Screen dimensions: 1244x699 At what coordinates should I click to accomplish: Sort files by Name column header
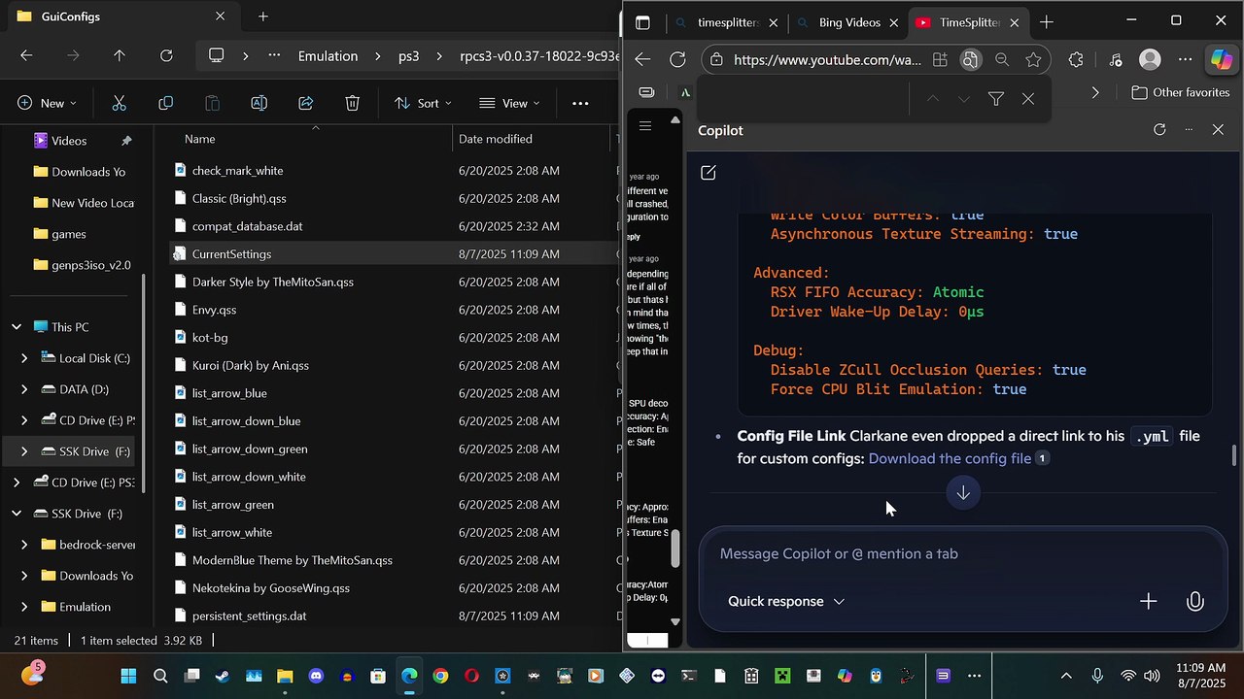click(x=200, y=139)
